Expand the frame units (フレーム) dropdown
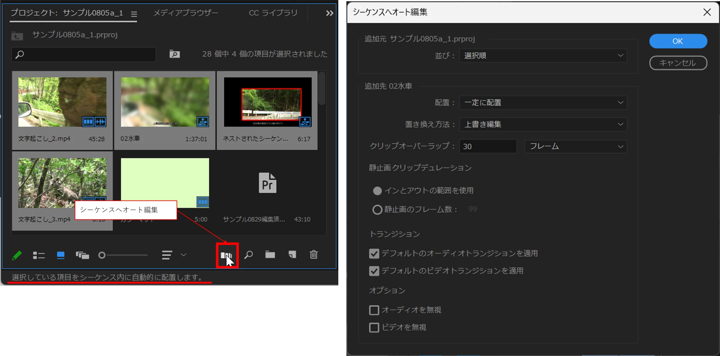 coord(576,146)
